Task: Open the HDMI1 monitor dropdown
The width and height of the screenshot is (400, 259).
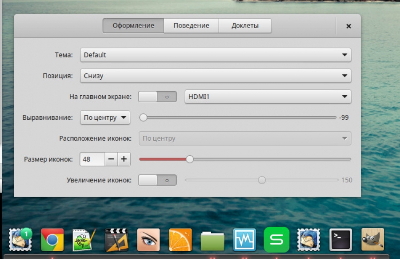Action: pos(268,97)
